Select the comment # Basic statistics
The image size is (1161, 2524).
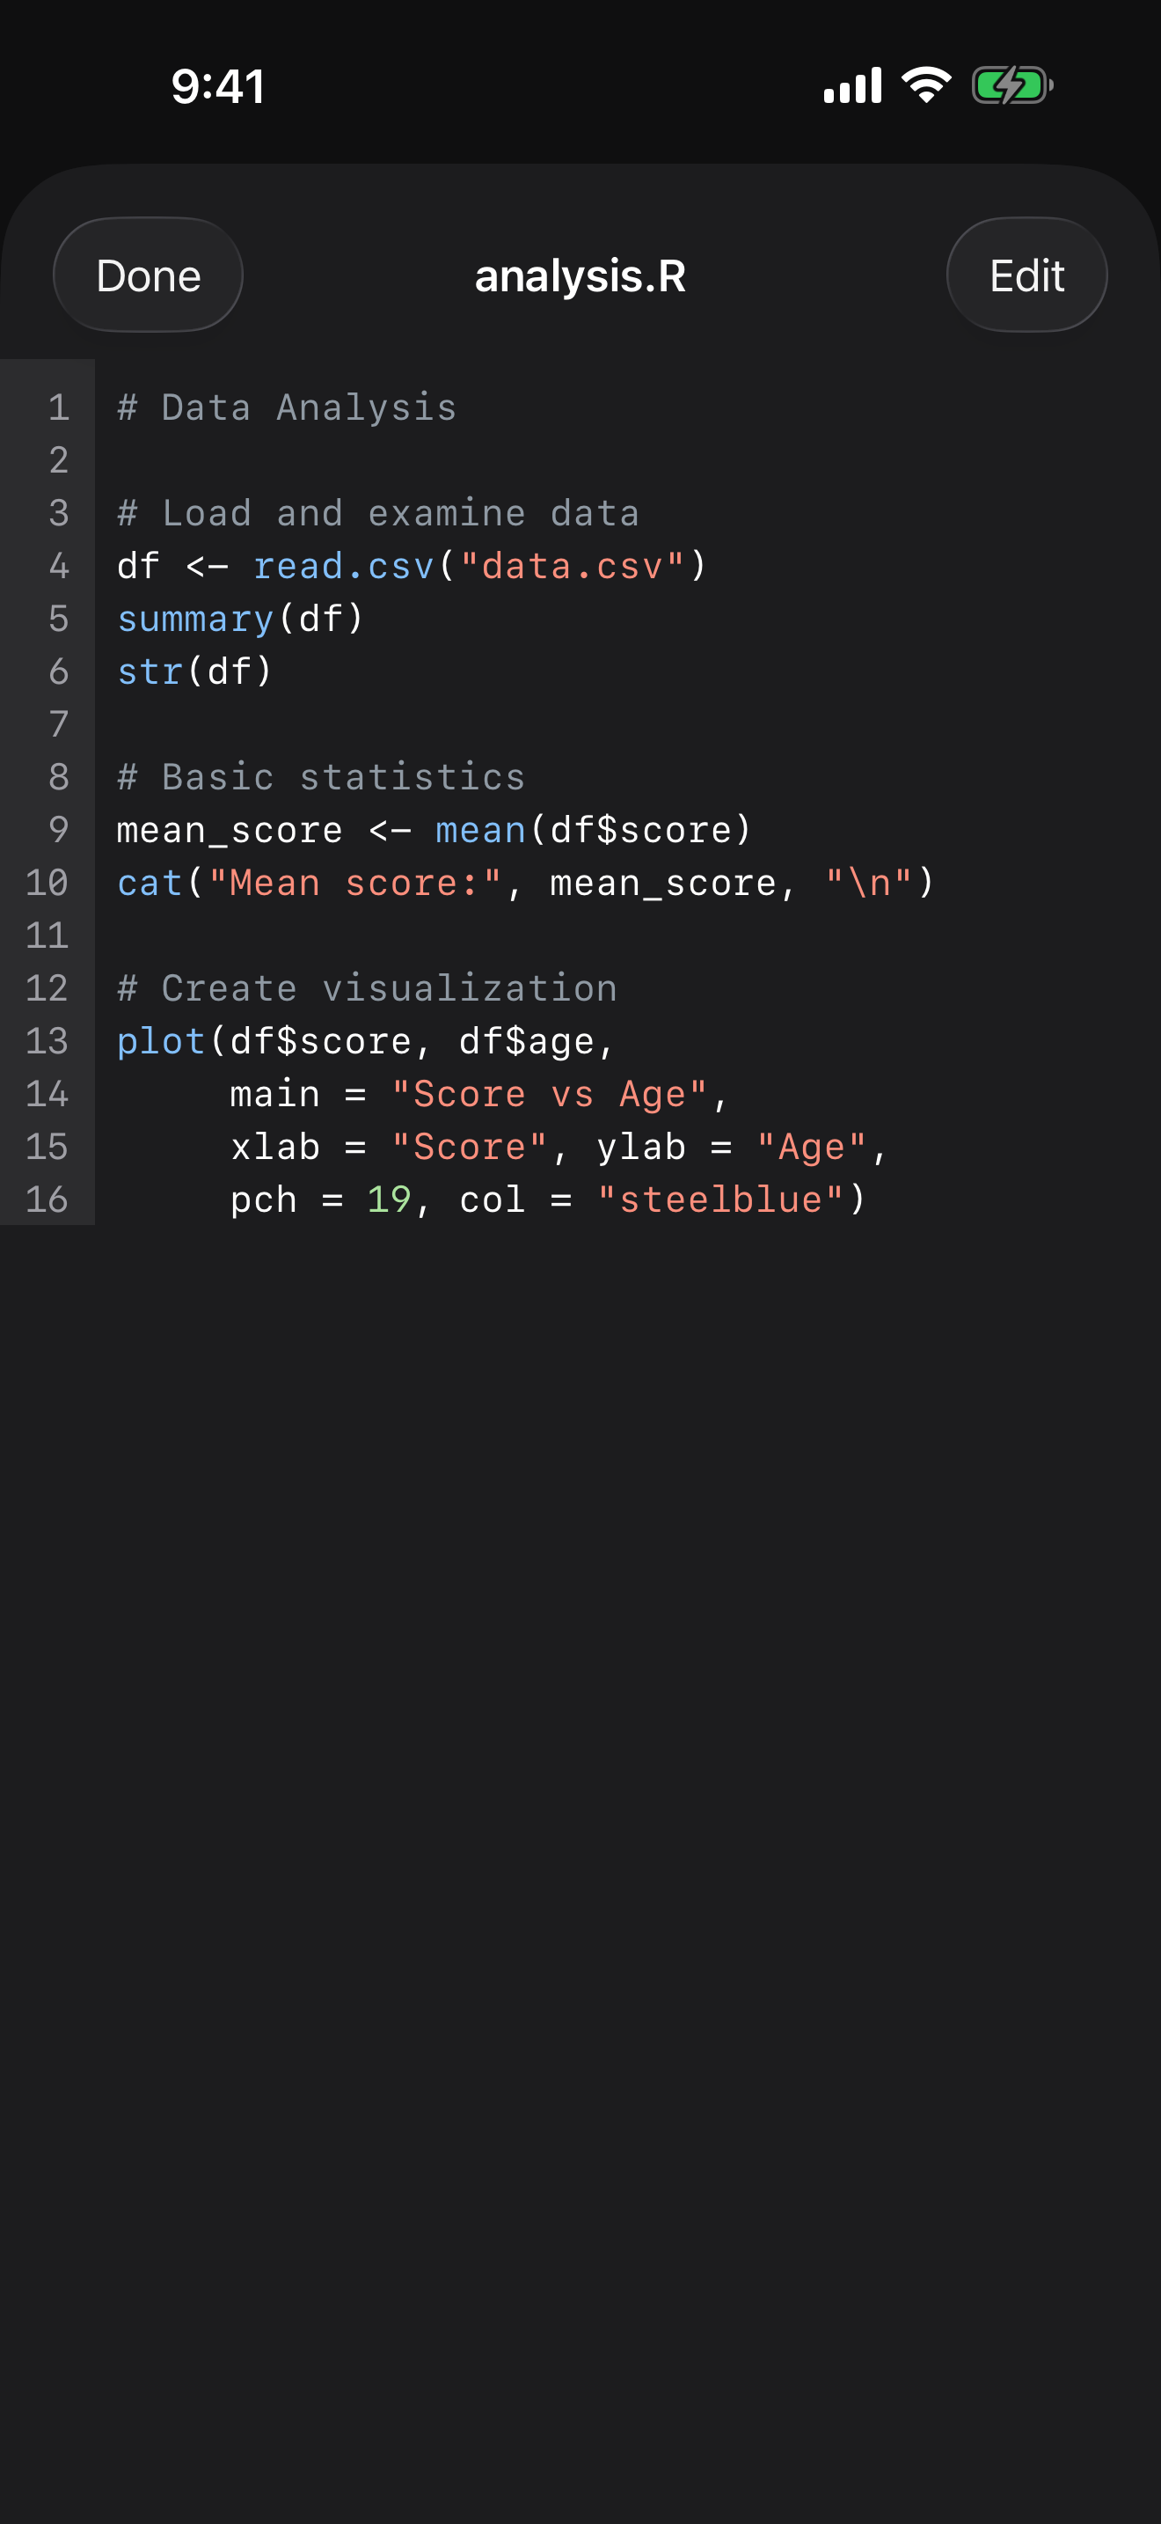[320, 776]
